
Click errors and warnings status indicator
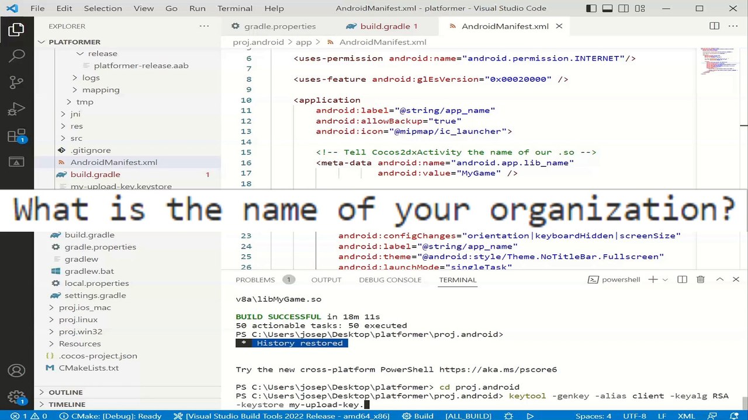29,416
